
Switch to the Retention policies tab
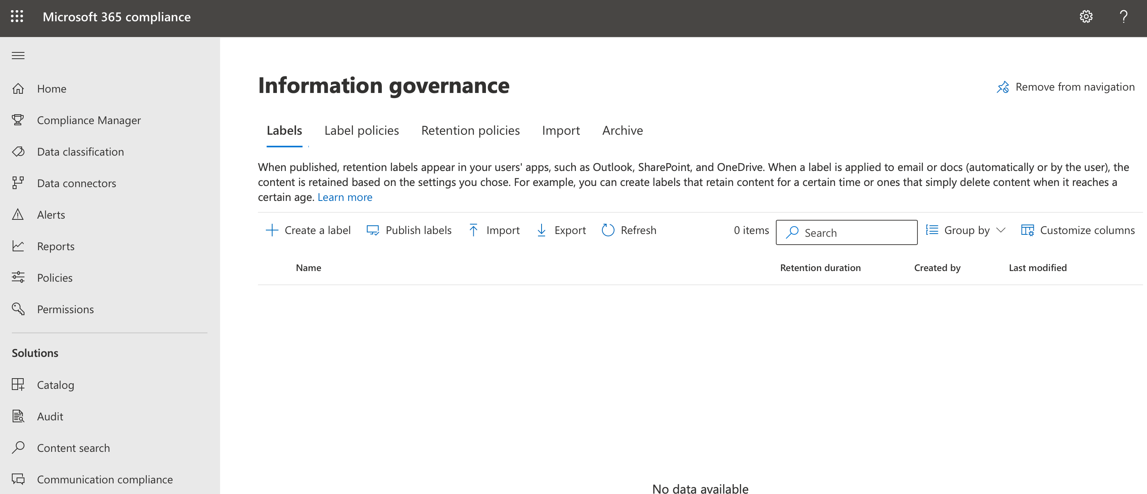[x=470, y=130]
